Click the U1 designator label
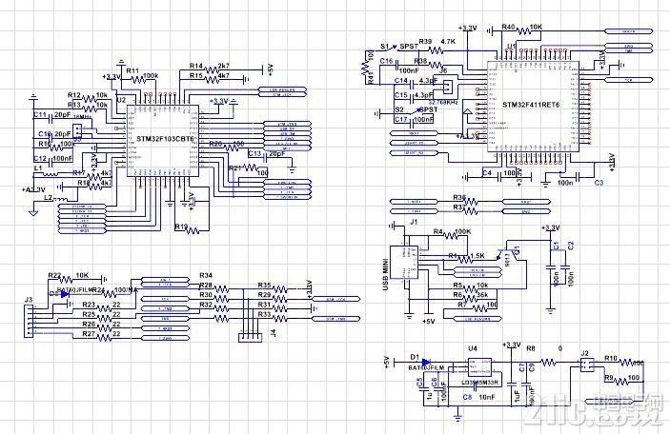670x434 pixels. pos(511,46)
